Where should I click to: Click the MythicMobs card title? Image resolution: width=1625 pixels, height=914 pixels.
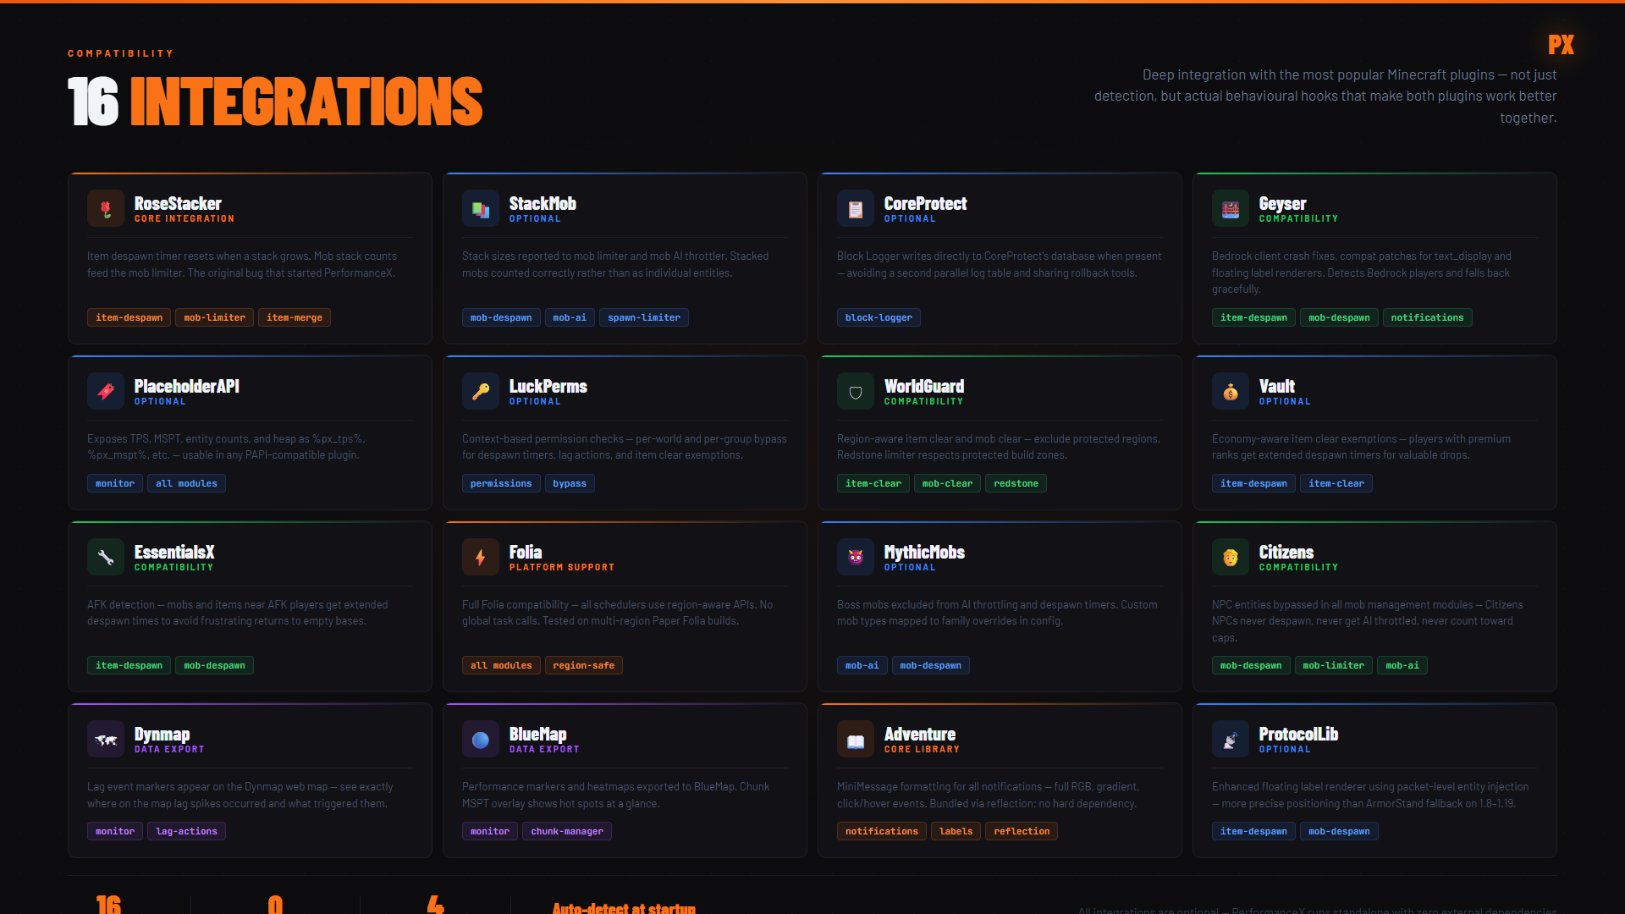(924, 553)
